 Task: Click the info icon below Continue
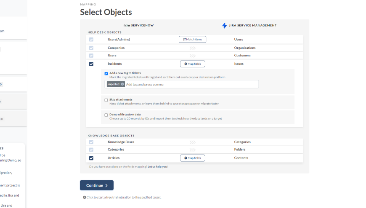pyautogui.click(x=85, y=197)
